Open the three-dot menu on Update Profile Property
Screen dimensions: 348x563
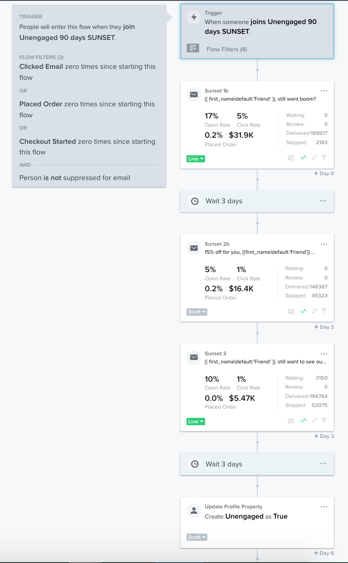click(324, 507)
